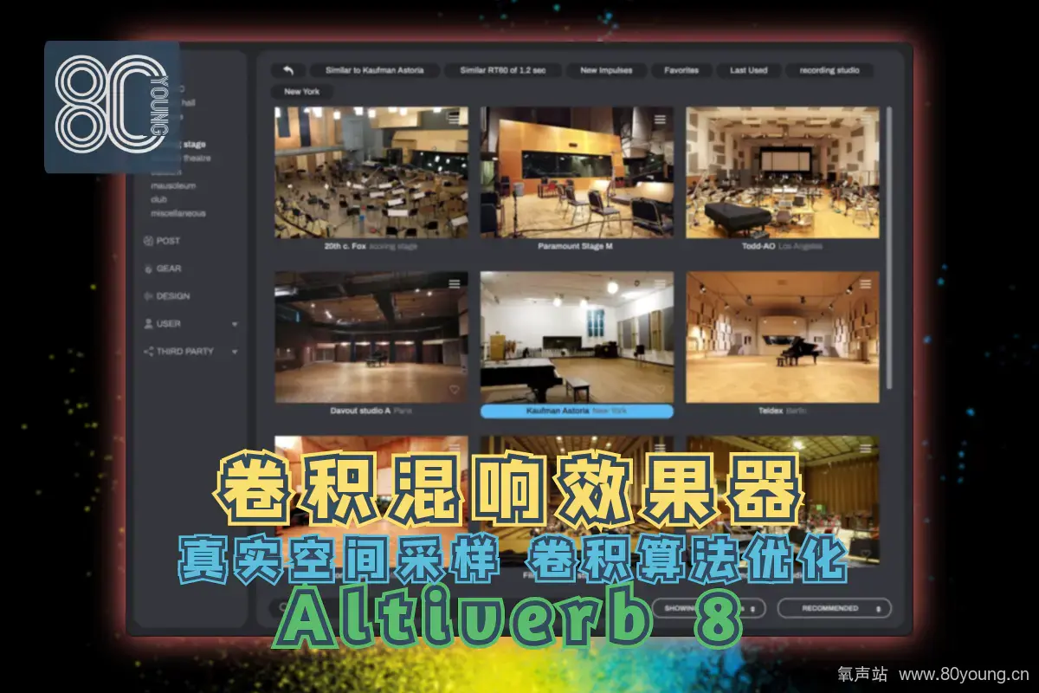Show New Impulses
The width and height of the screenshot is (1039, 693).
[606, 70]
